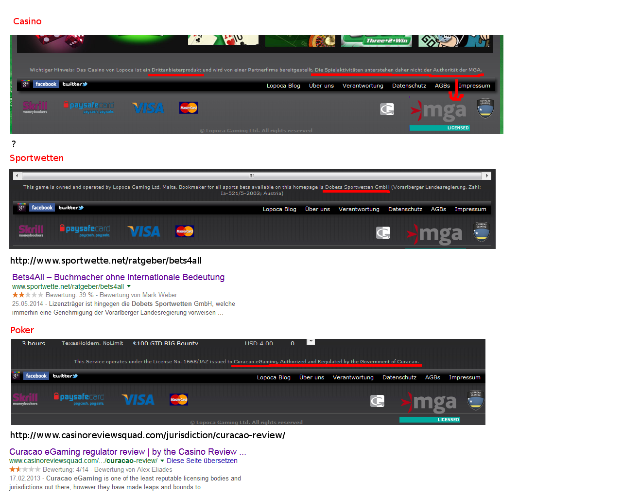
Task: Open the facebook button in the Casino footer
Action: pos(46,84)
